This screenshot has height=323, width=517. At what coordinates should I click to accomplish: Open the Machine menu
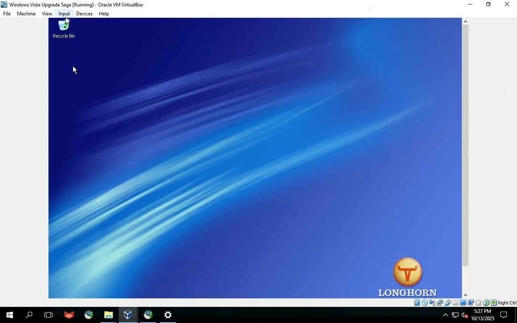(26, 14)
